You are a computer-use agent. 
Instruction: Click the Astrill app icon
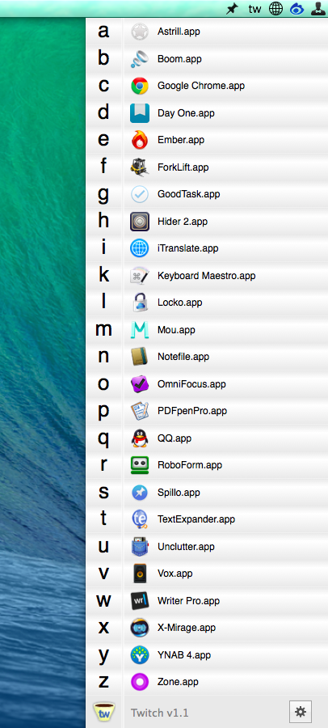click(x=140, y=32)
